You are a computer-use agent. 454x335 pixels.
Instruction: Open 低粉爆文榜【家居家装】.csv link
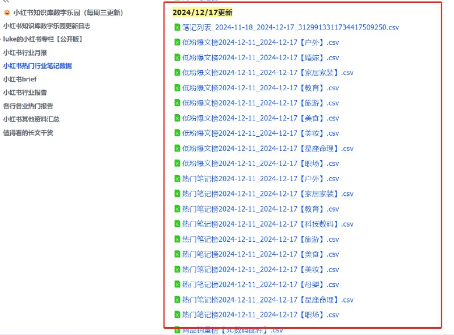click(267, 73)
